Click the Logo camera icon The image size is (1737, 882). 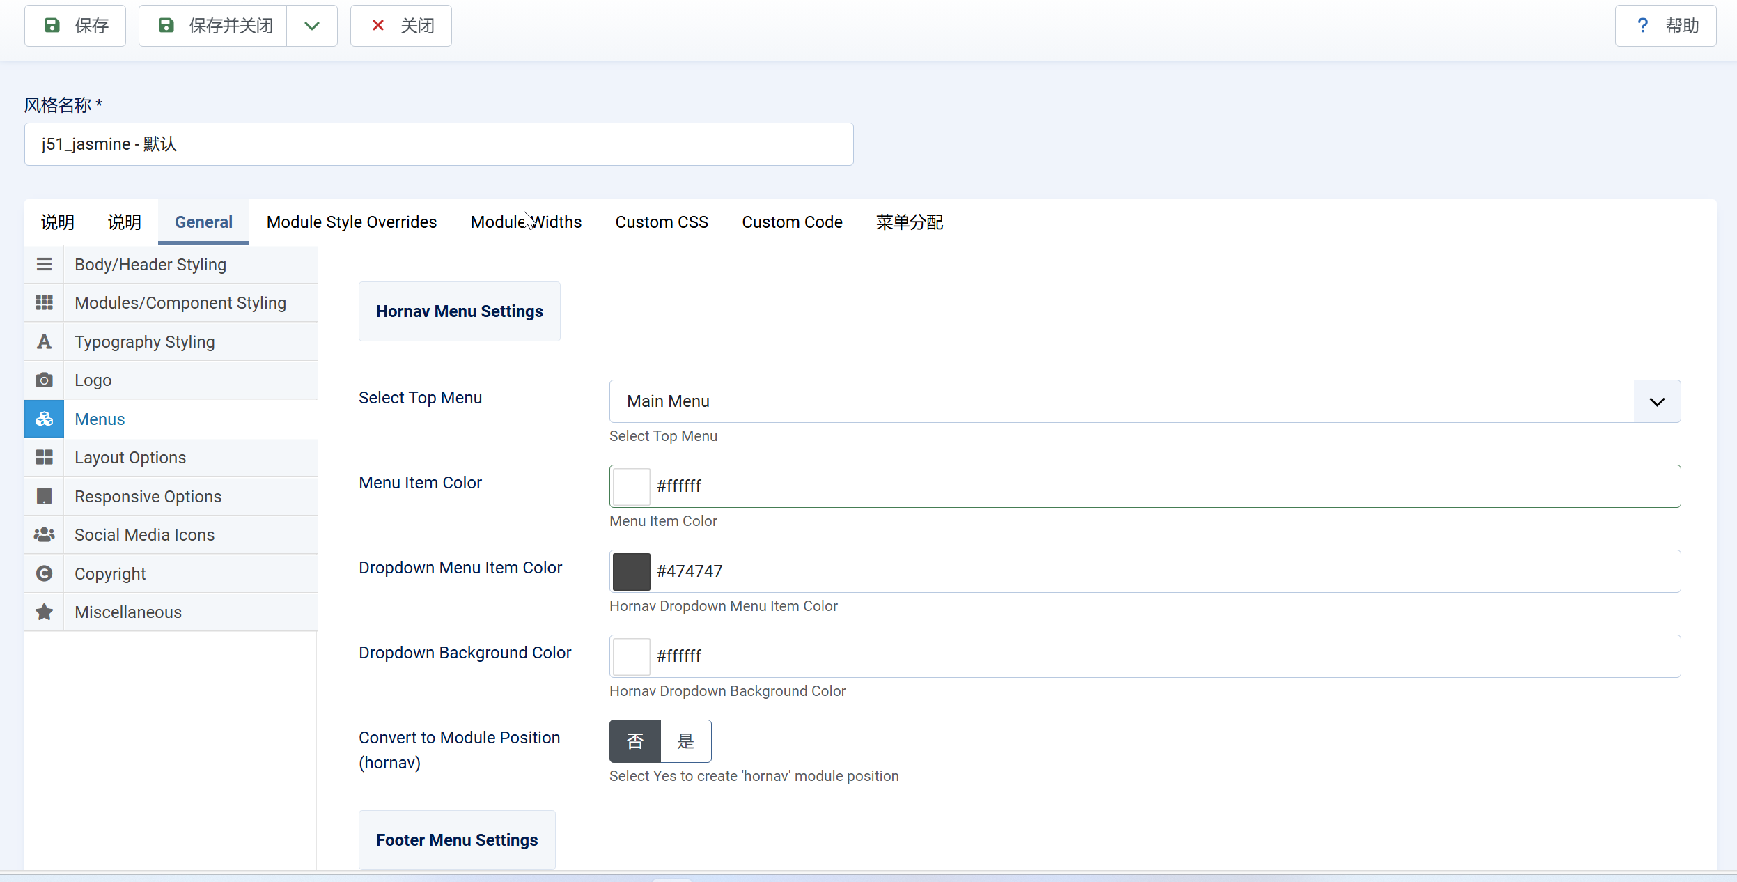(x=44, y=380)
